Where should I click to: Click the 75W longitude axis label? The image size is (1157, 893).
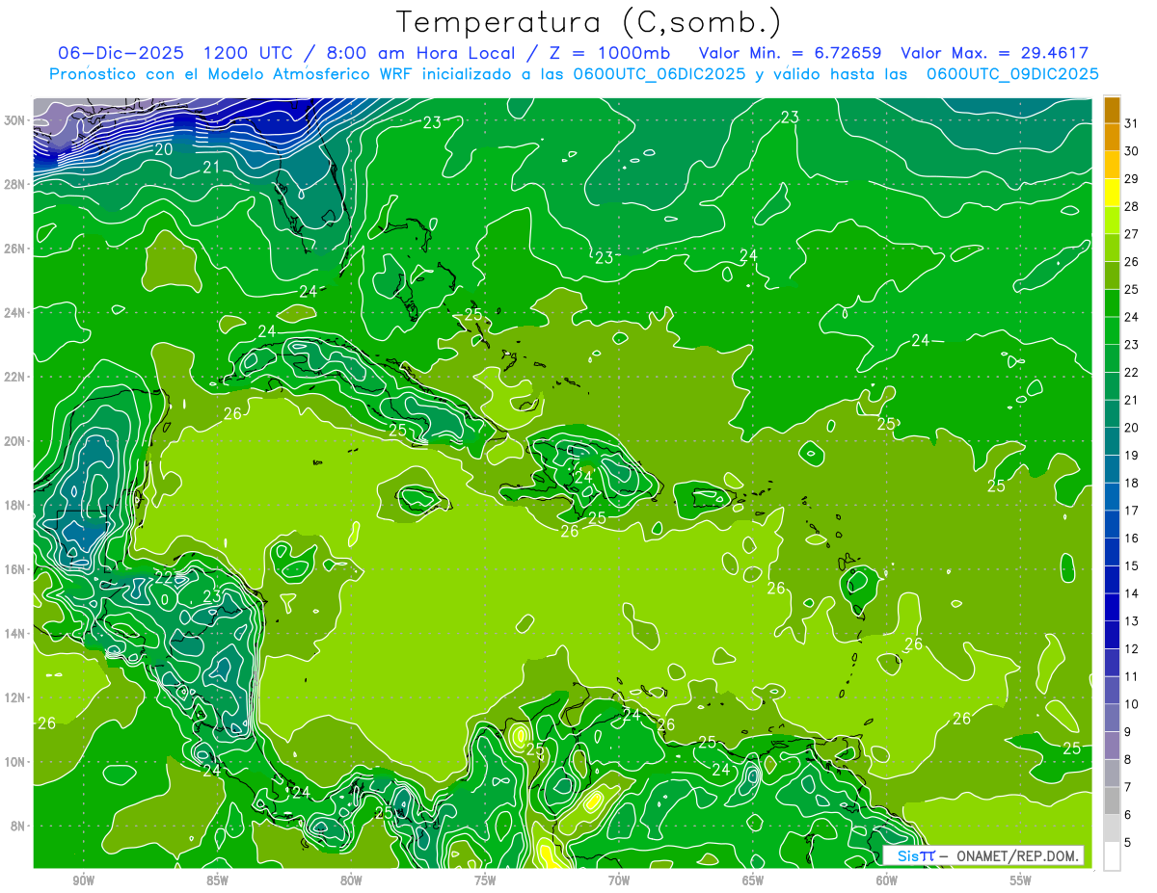coord(485,880)
